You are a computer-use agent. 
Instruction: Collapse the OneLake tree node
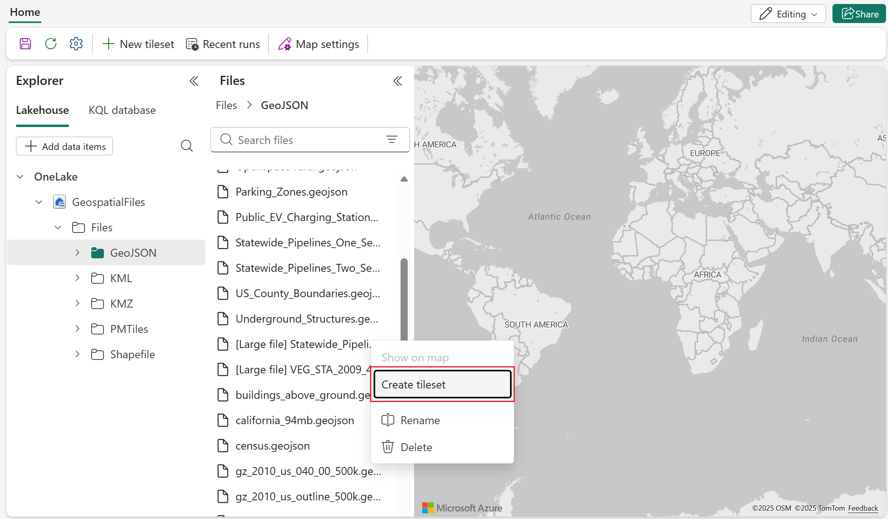point(20,177)
